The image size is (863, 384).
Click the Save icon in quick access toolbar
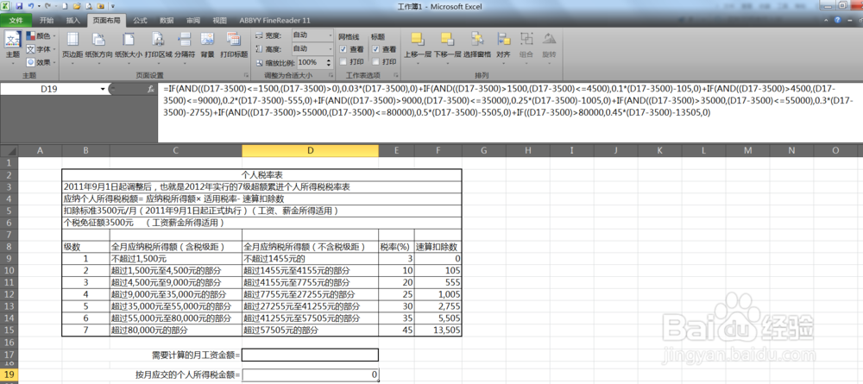[x=19, y=6]
